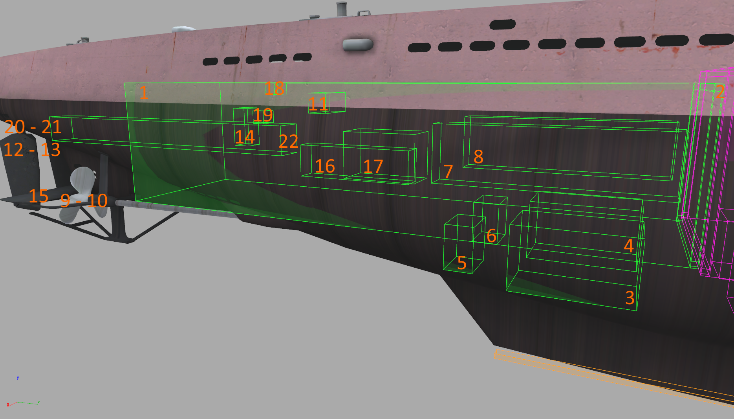
Task: Select the green wireframe box numbered 5
Action: point(464,244)
